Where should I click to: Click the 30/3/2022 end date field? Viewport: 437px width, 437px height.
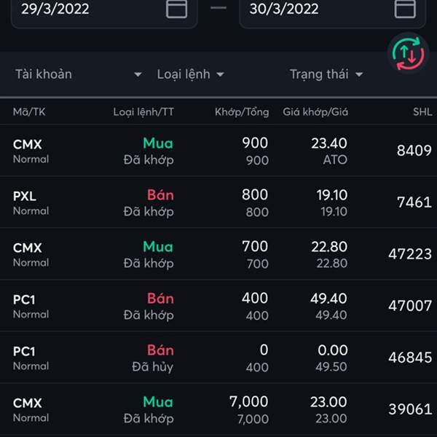(333, 11)
